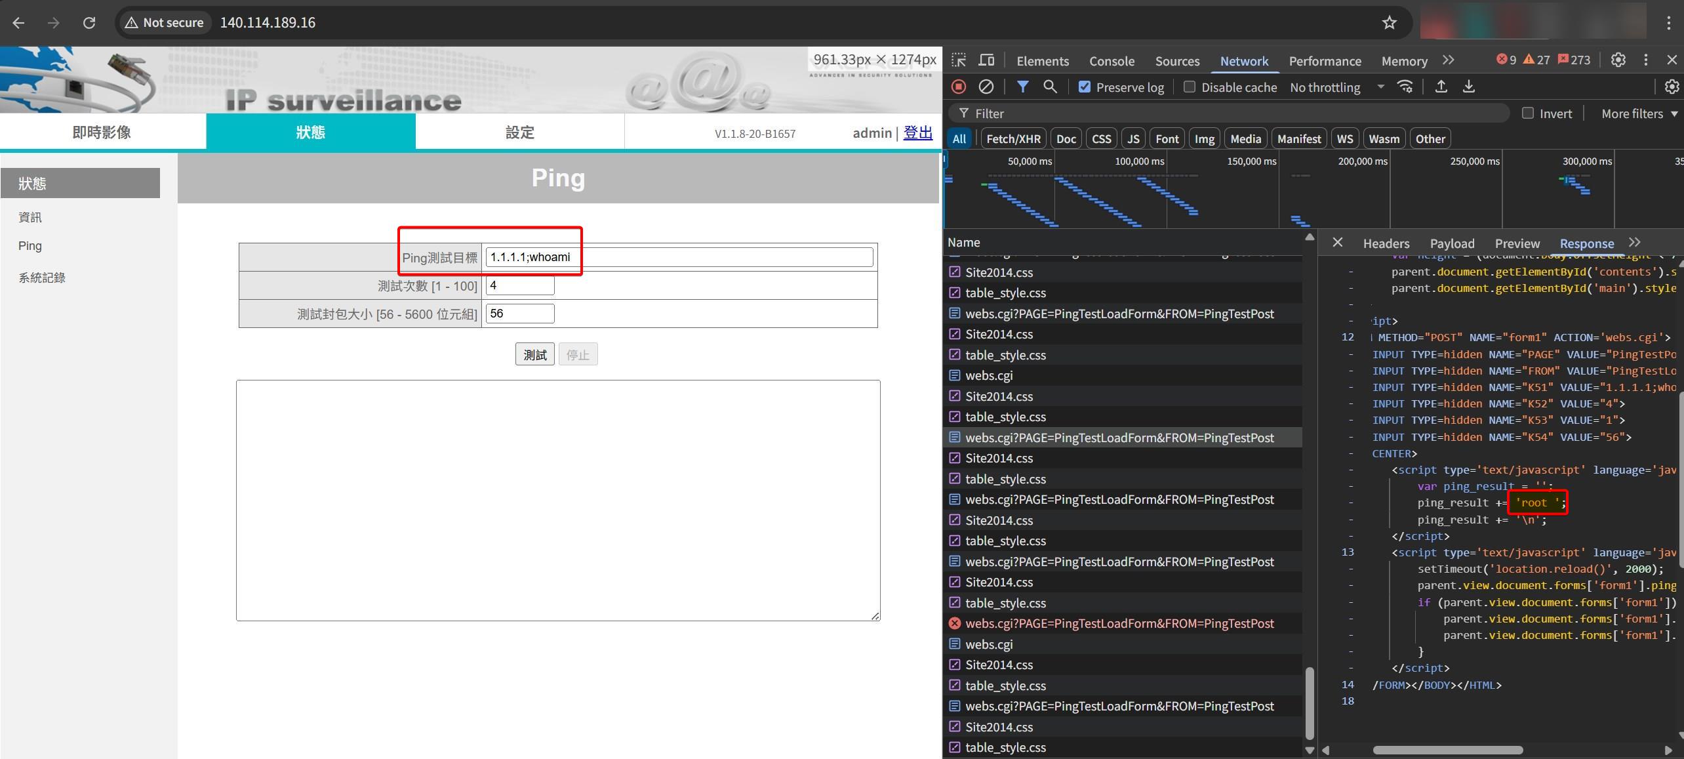1684x759 pixels.
Task: Filter requests by CSS type
Action: (x=1102, y=138)
